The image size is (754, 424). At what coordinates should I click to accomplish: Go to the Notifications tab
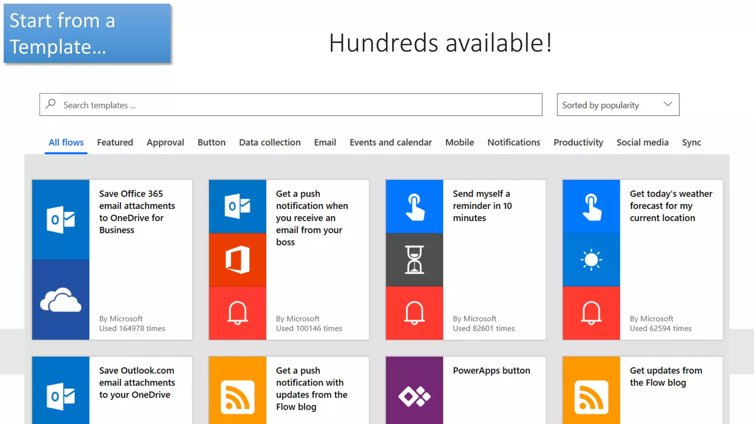tap(514, 142)
